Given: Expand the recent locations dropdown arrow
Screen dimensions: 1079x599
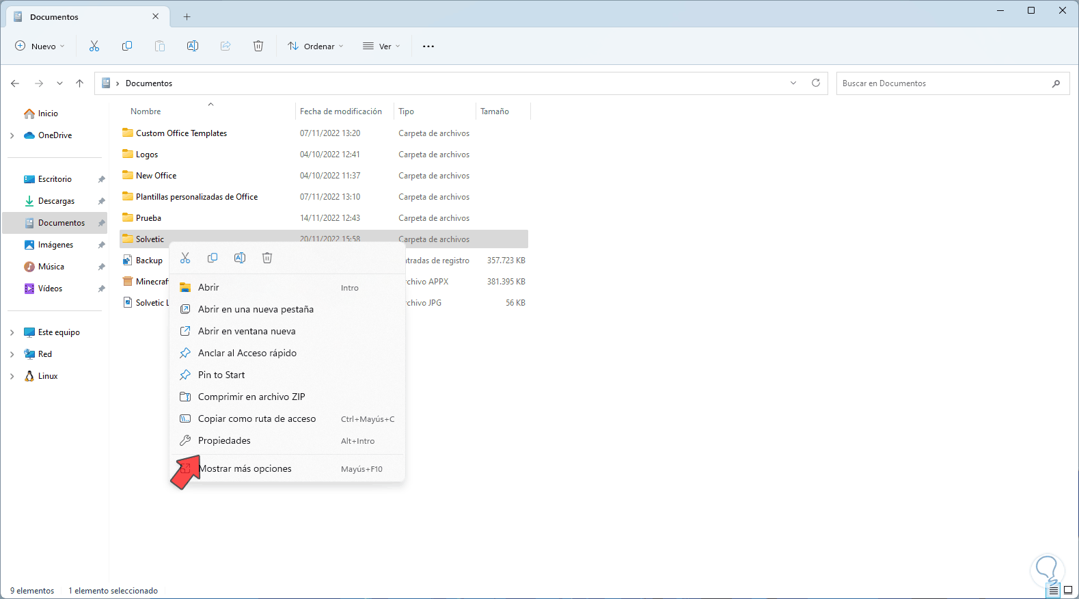Looking at the screenshot, I should (60, 83).
